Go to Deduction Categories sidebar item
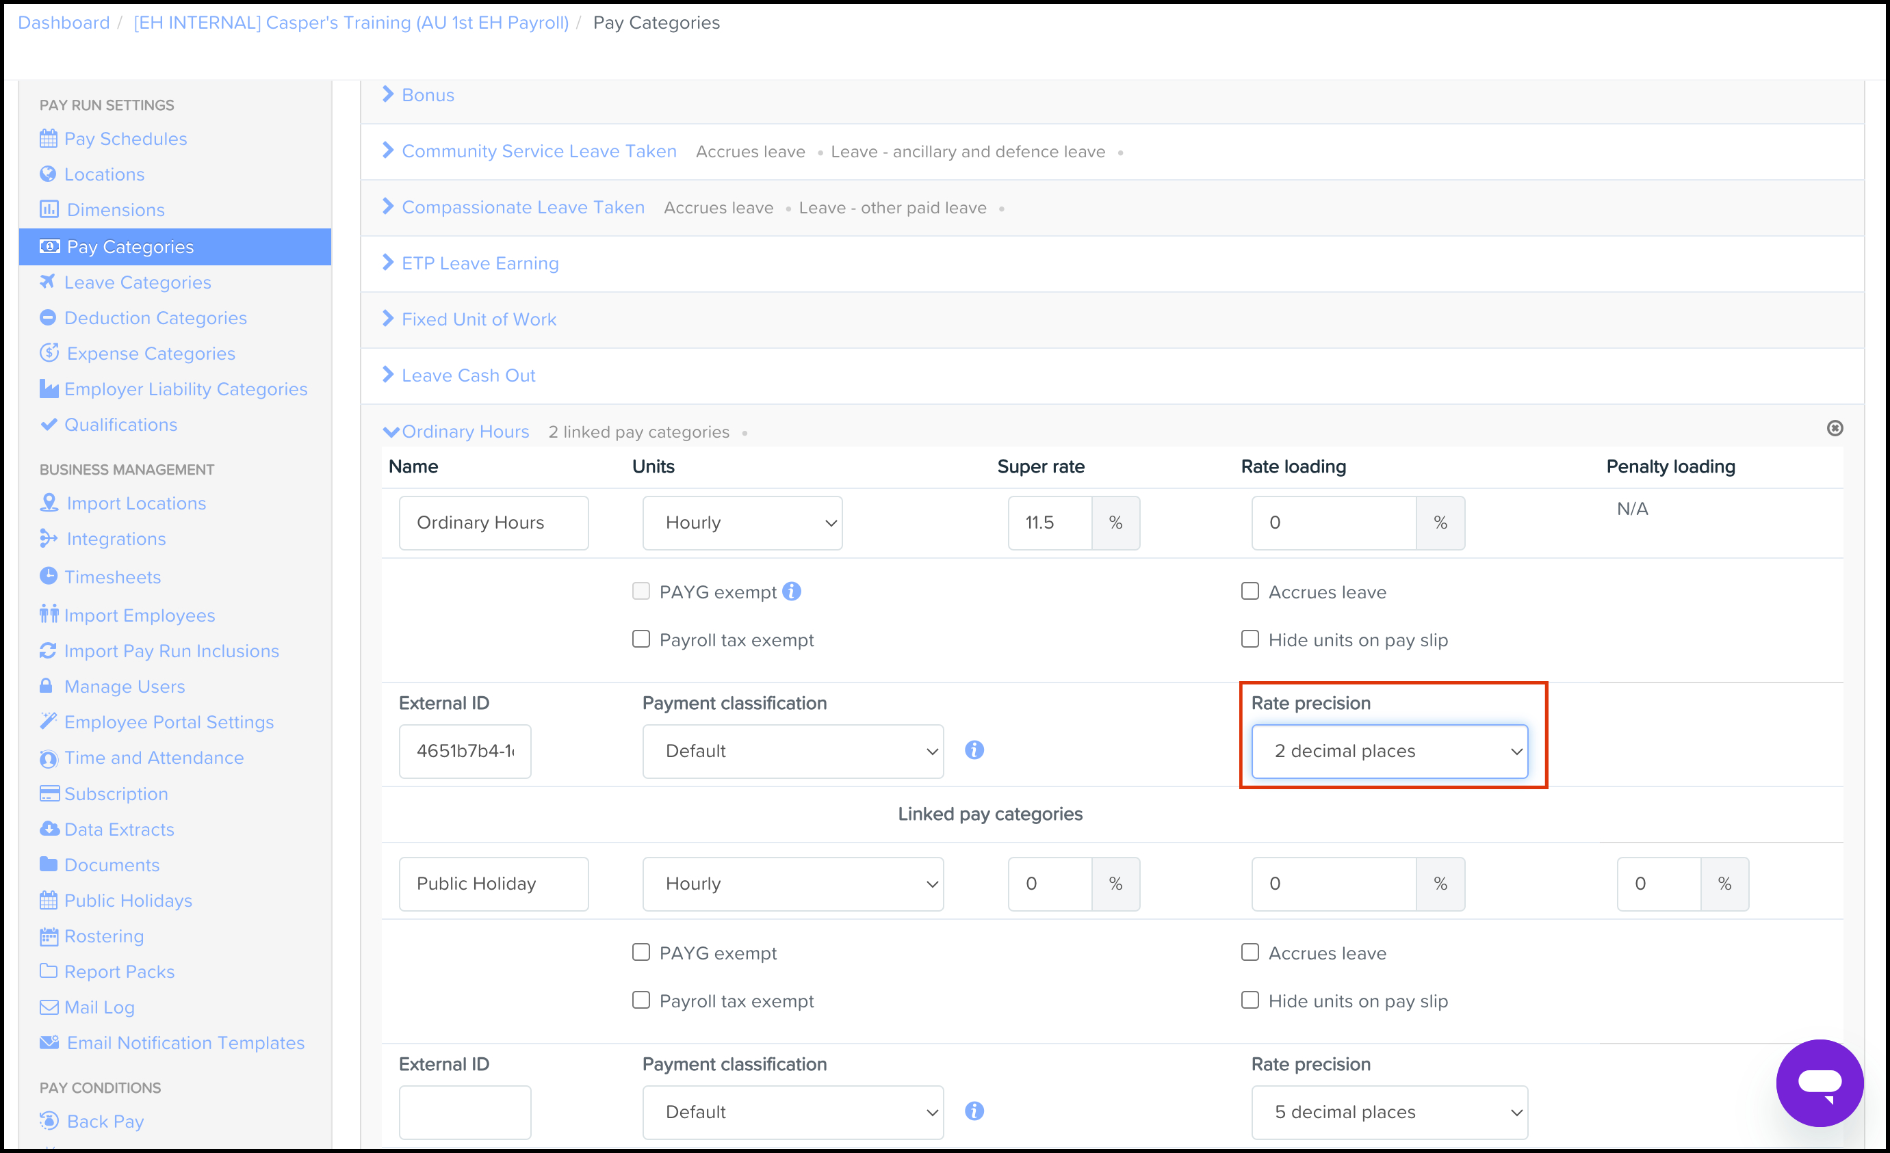This screenshot has width=1890, height=1153. pos(155,317)
